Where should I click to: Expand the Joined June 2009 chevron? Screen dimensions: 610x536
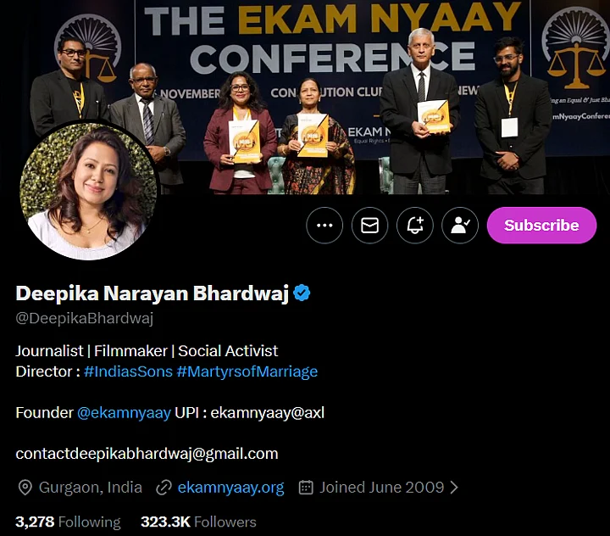pos(454,488)
